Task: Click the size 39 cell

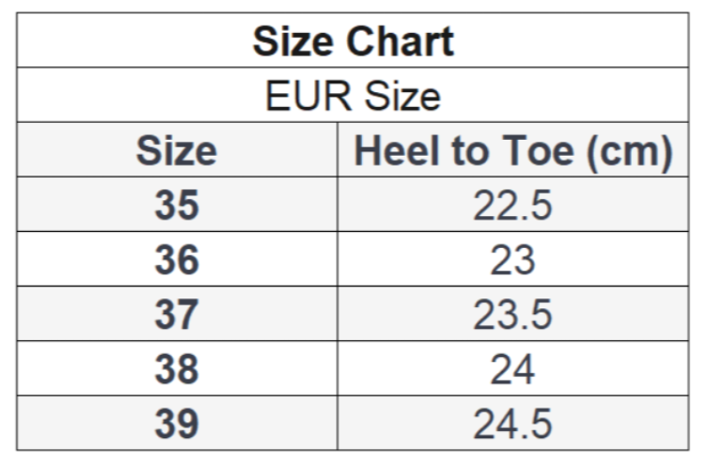Action: click(177, 424)
